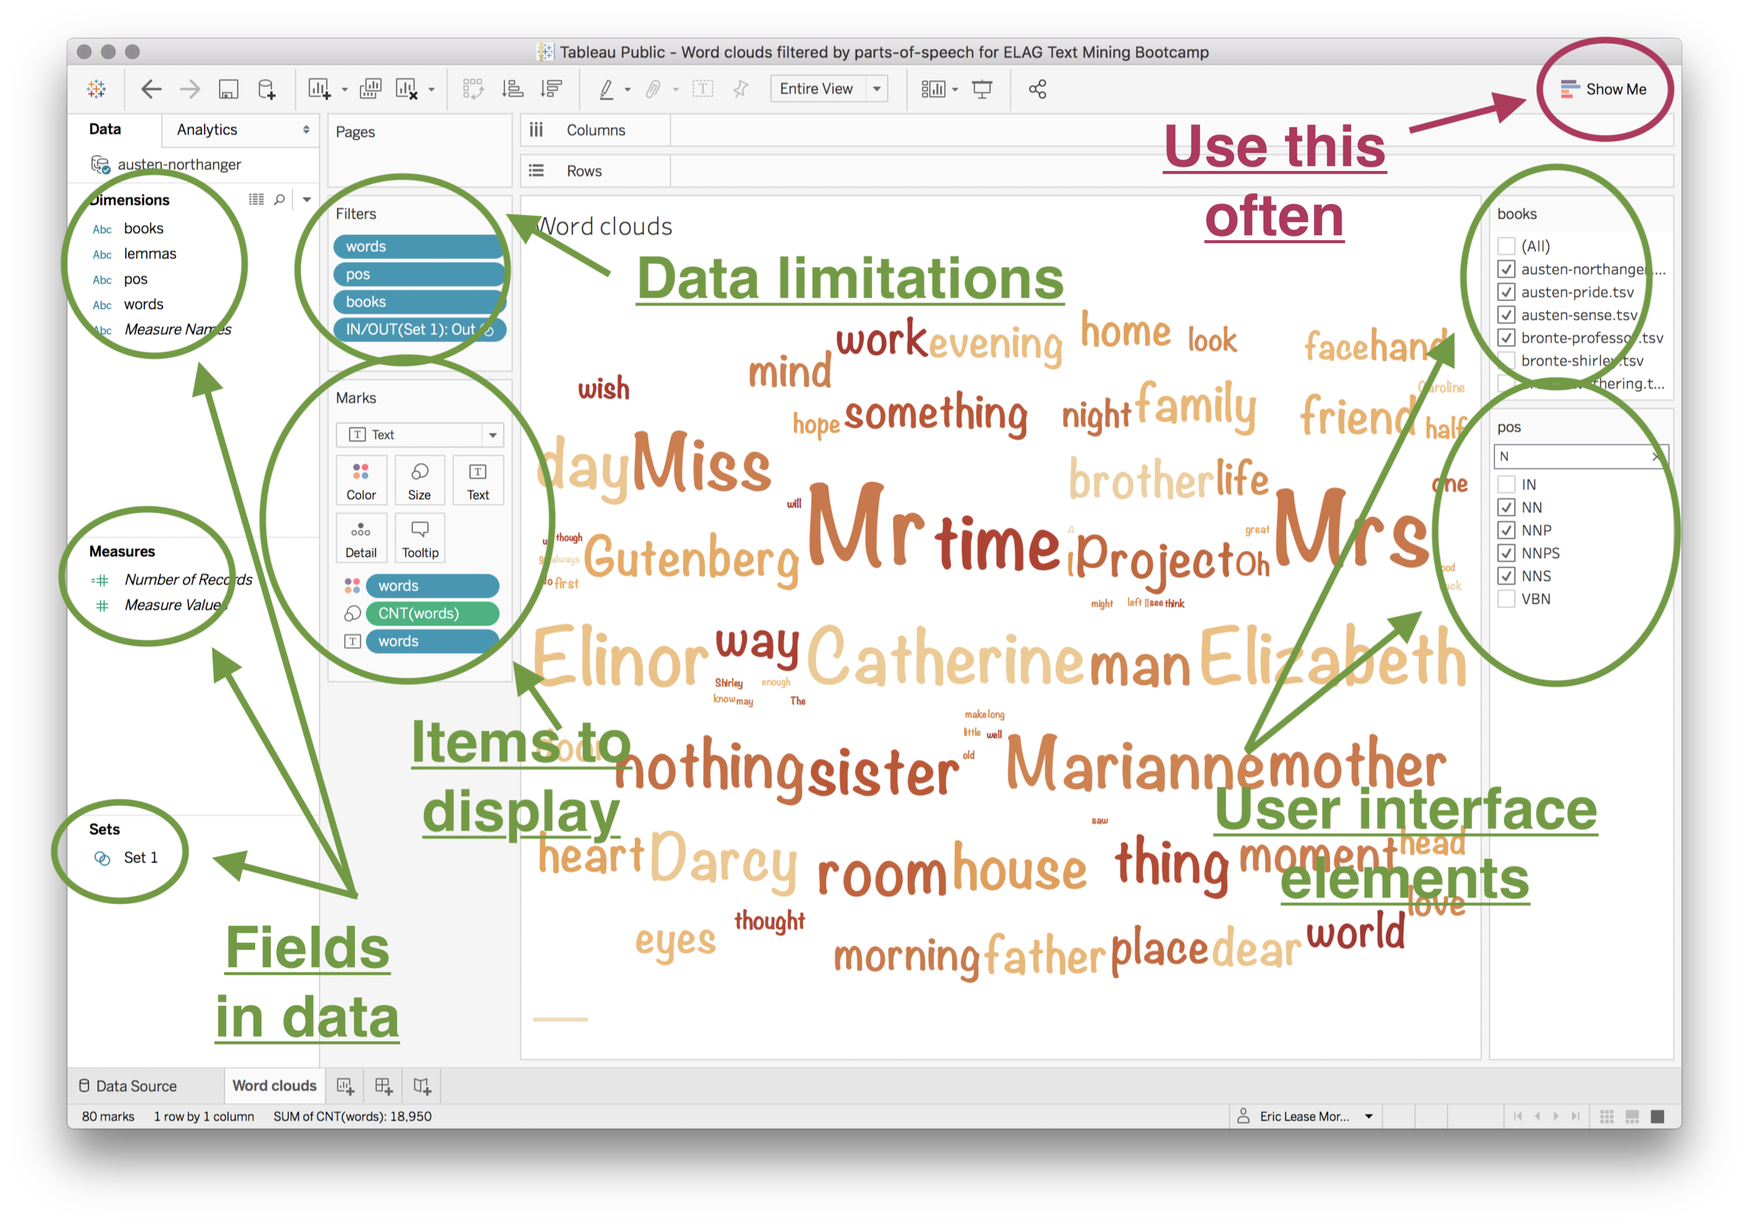The image size is (1749, 1225).
Task: Click the Presentation Mode toolbar icon
Action: (983, 89)
